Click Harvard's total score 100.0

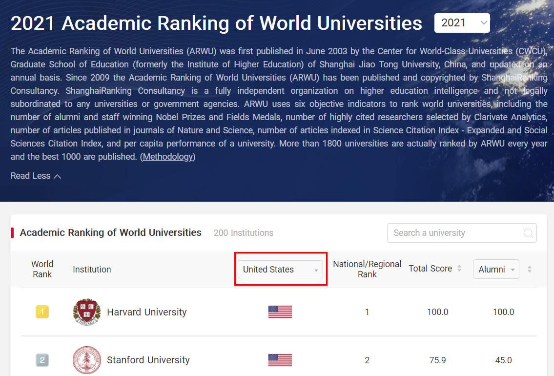pyautogui.click(x=437, y=312)
